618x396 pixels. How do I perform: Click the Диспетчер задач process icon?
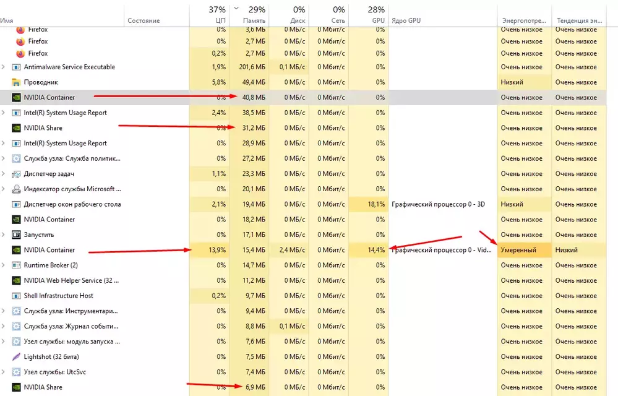[x=16, y=174]
